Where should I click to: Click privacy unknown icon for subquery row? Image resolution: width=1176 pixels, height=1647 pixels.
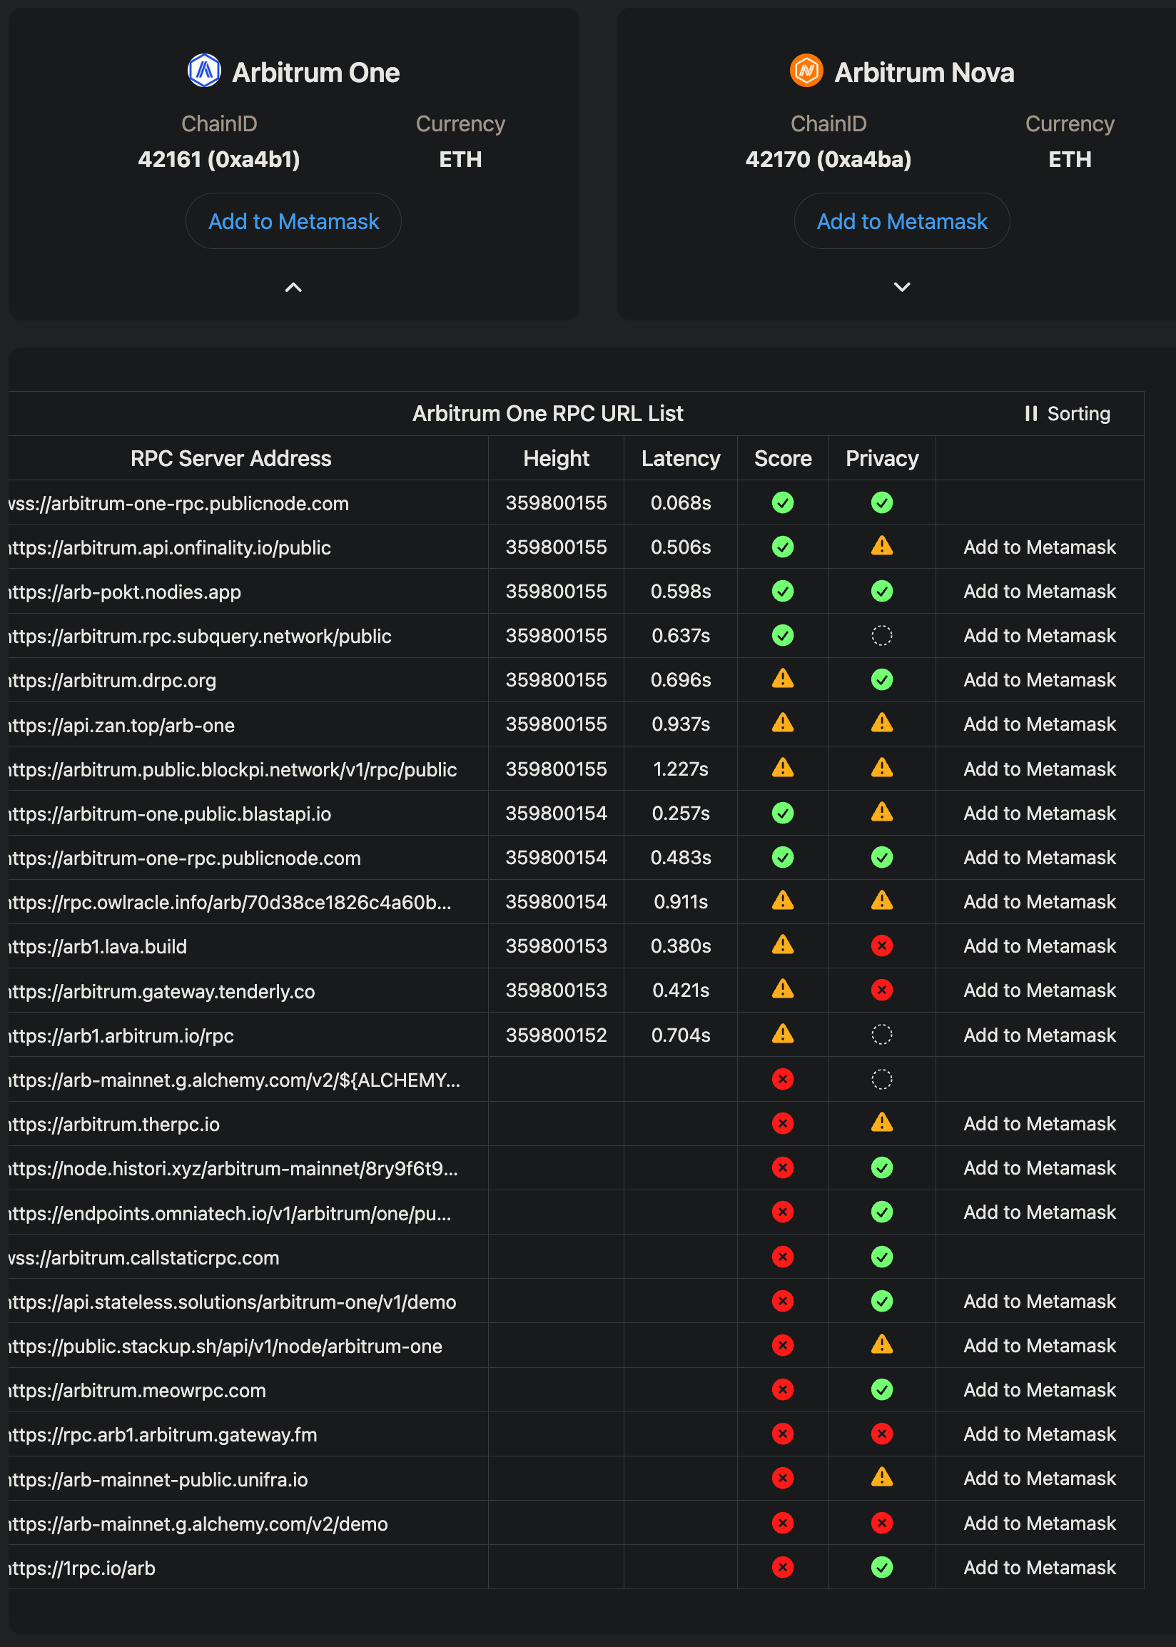882,636
